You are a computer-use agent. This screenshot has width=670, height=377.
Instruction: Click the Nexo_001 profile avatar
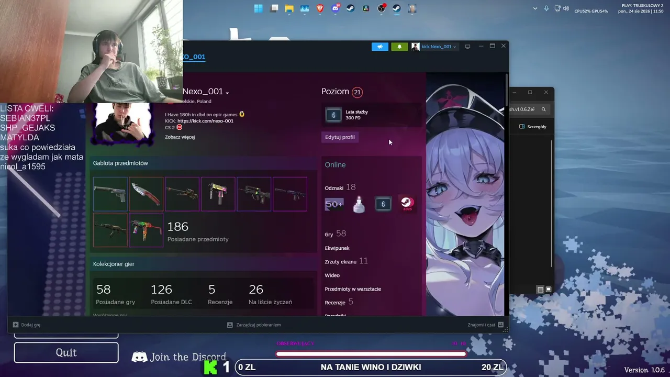pos(122,124)
